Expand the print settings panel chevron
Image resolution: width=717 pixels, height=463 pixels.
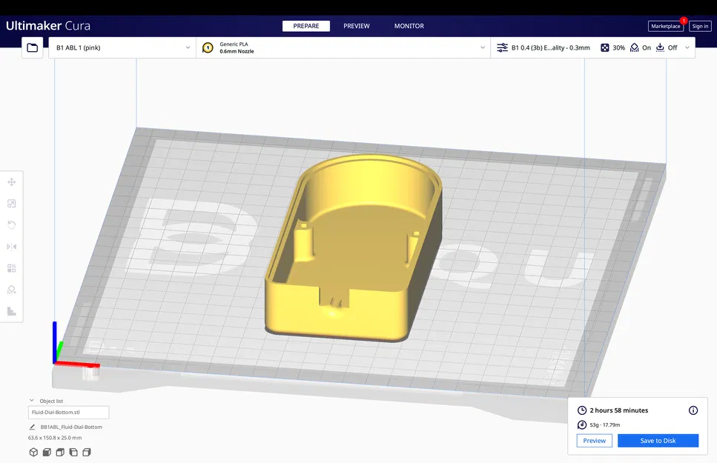[x=687, y=47]
